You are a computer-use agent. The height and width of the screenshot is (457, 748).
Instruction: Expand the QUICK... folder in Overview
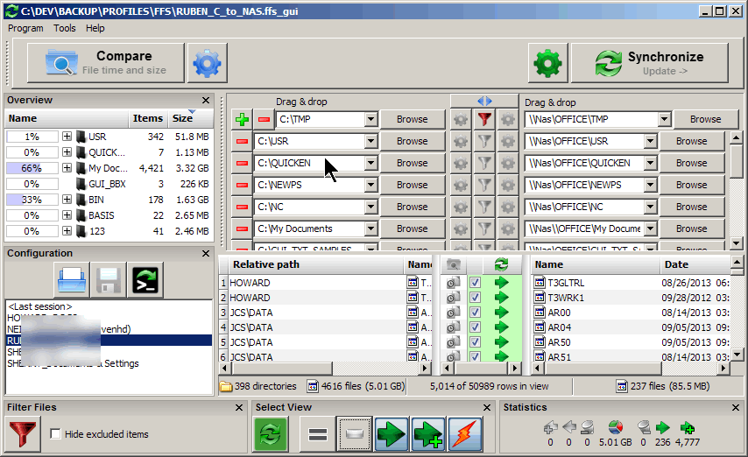(x=67, y=152)
